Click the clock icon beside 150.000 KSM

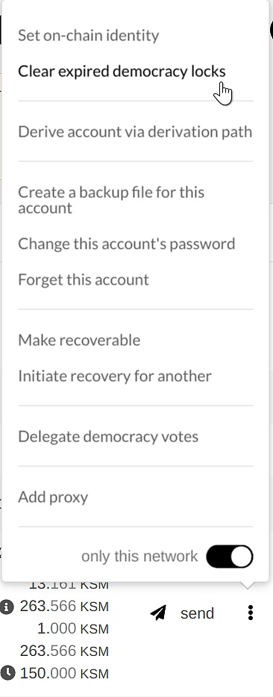tap(7, 673)
